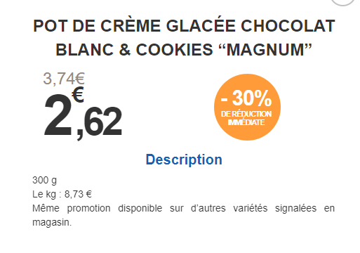Click the large euro symbol above the price
360x253 pixels.
tap(78, 94)
